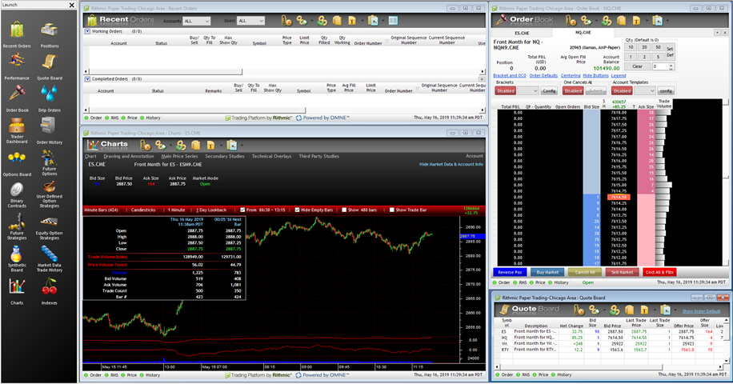The height and width of the screenshot is (384, 733).
Task: Open Binary Contracts from Launch panel
Action: [17, 194]
